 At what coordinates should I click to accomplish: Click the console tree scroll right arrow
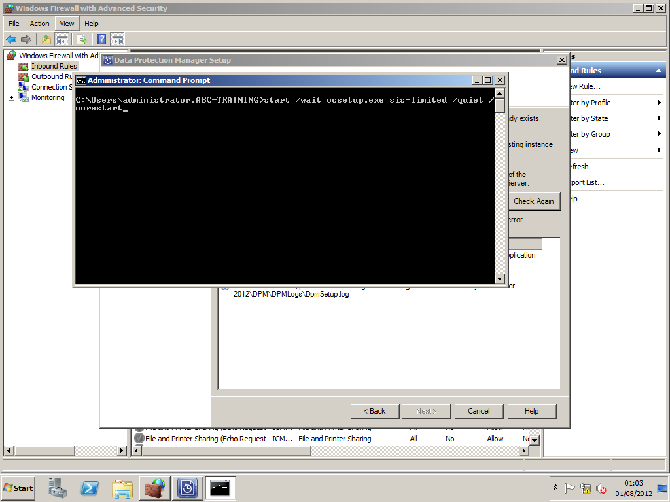pyautogui.click(x=122, y=451)
